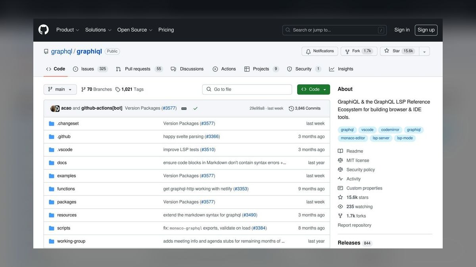This screenshot has width=476, height=267.
Task: Select the lsp-server topic tag
Action: point(381,138)
